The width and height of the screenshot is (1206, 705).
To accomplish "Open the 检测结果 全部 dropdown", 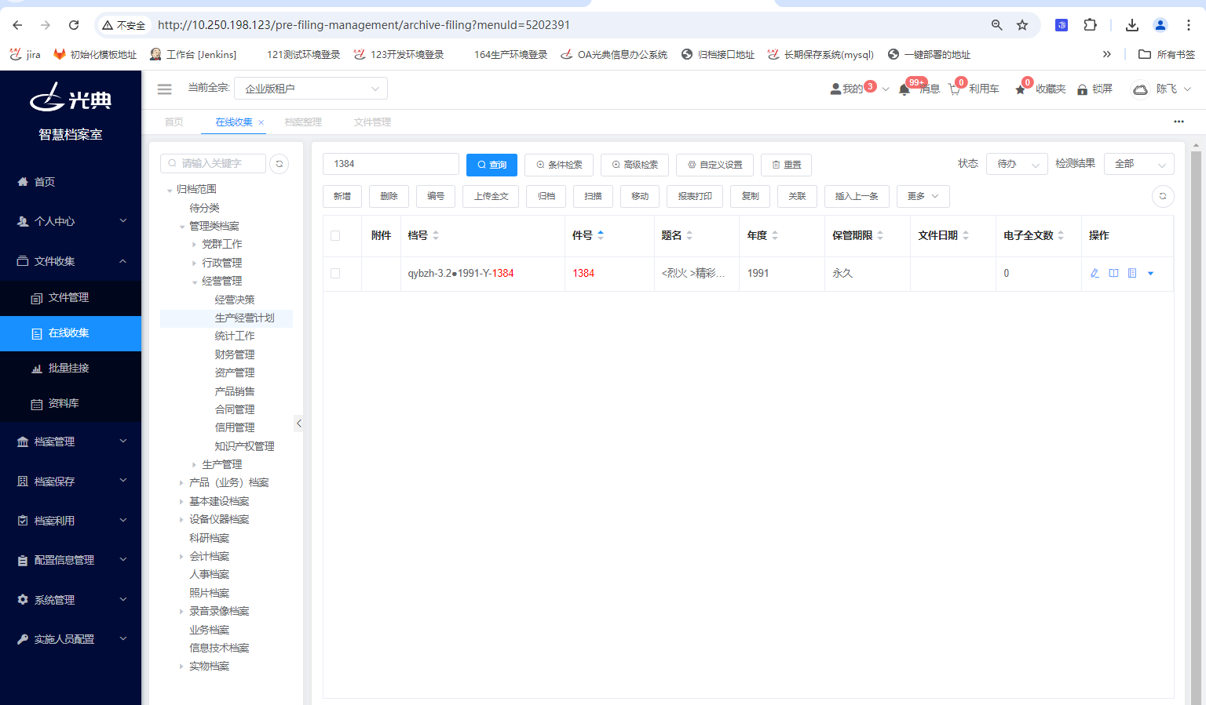I will pyautogui.click(x=1138, y=164).
